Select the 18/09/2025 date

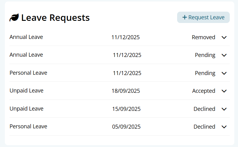[126, 91]
